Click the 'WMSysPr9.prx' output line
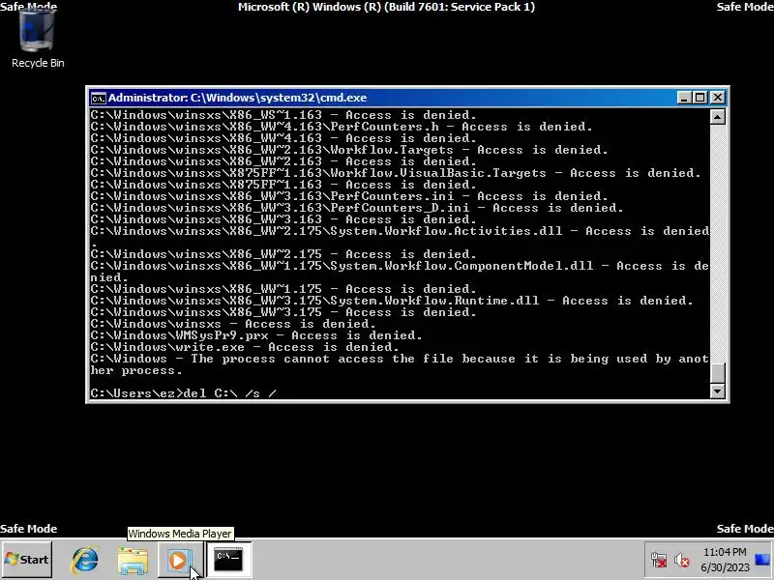The image size is (774, 580). 256,335
